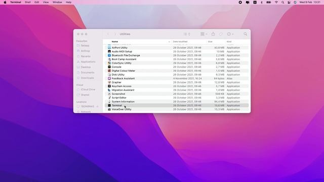Click the '43,8 MB' size cell
324x182 pixels.
[219, 48]
